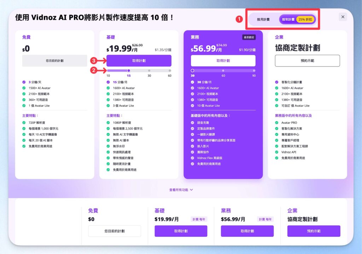Click bottom 您目前的計劃 under 免費 $0

115,231
